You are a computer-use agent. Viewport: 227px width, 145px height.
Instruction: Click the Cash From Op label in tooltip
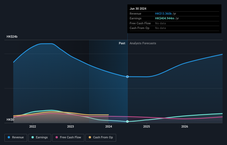click(x=139, y=28)
